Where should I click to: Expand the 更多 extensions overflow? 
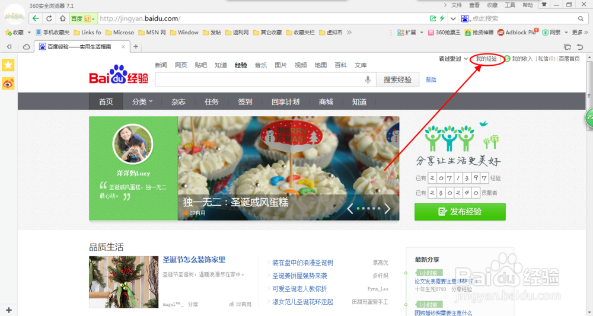pyautogui.click(x=580, y=33)
